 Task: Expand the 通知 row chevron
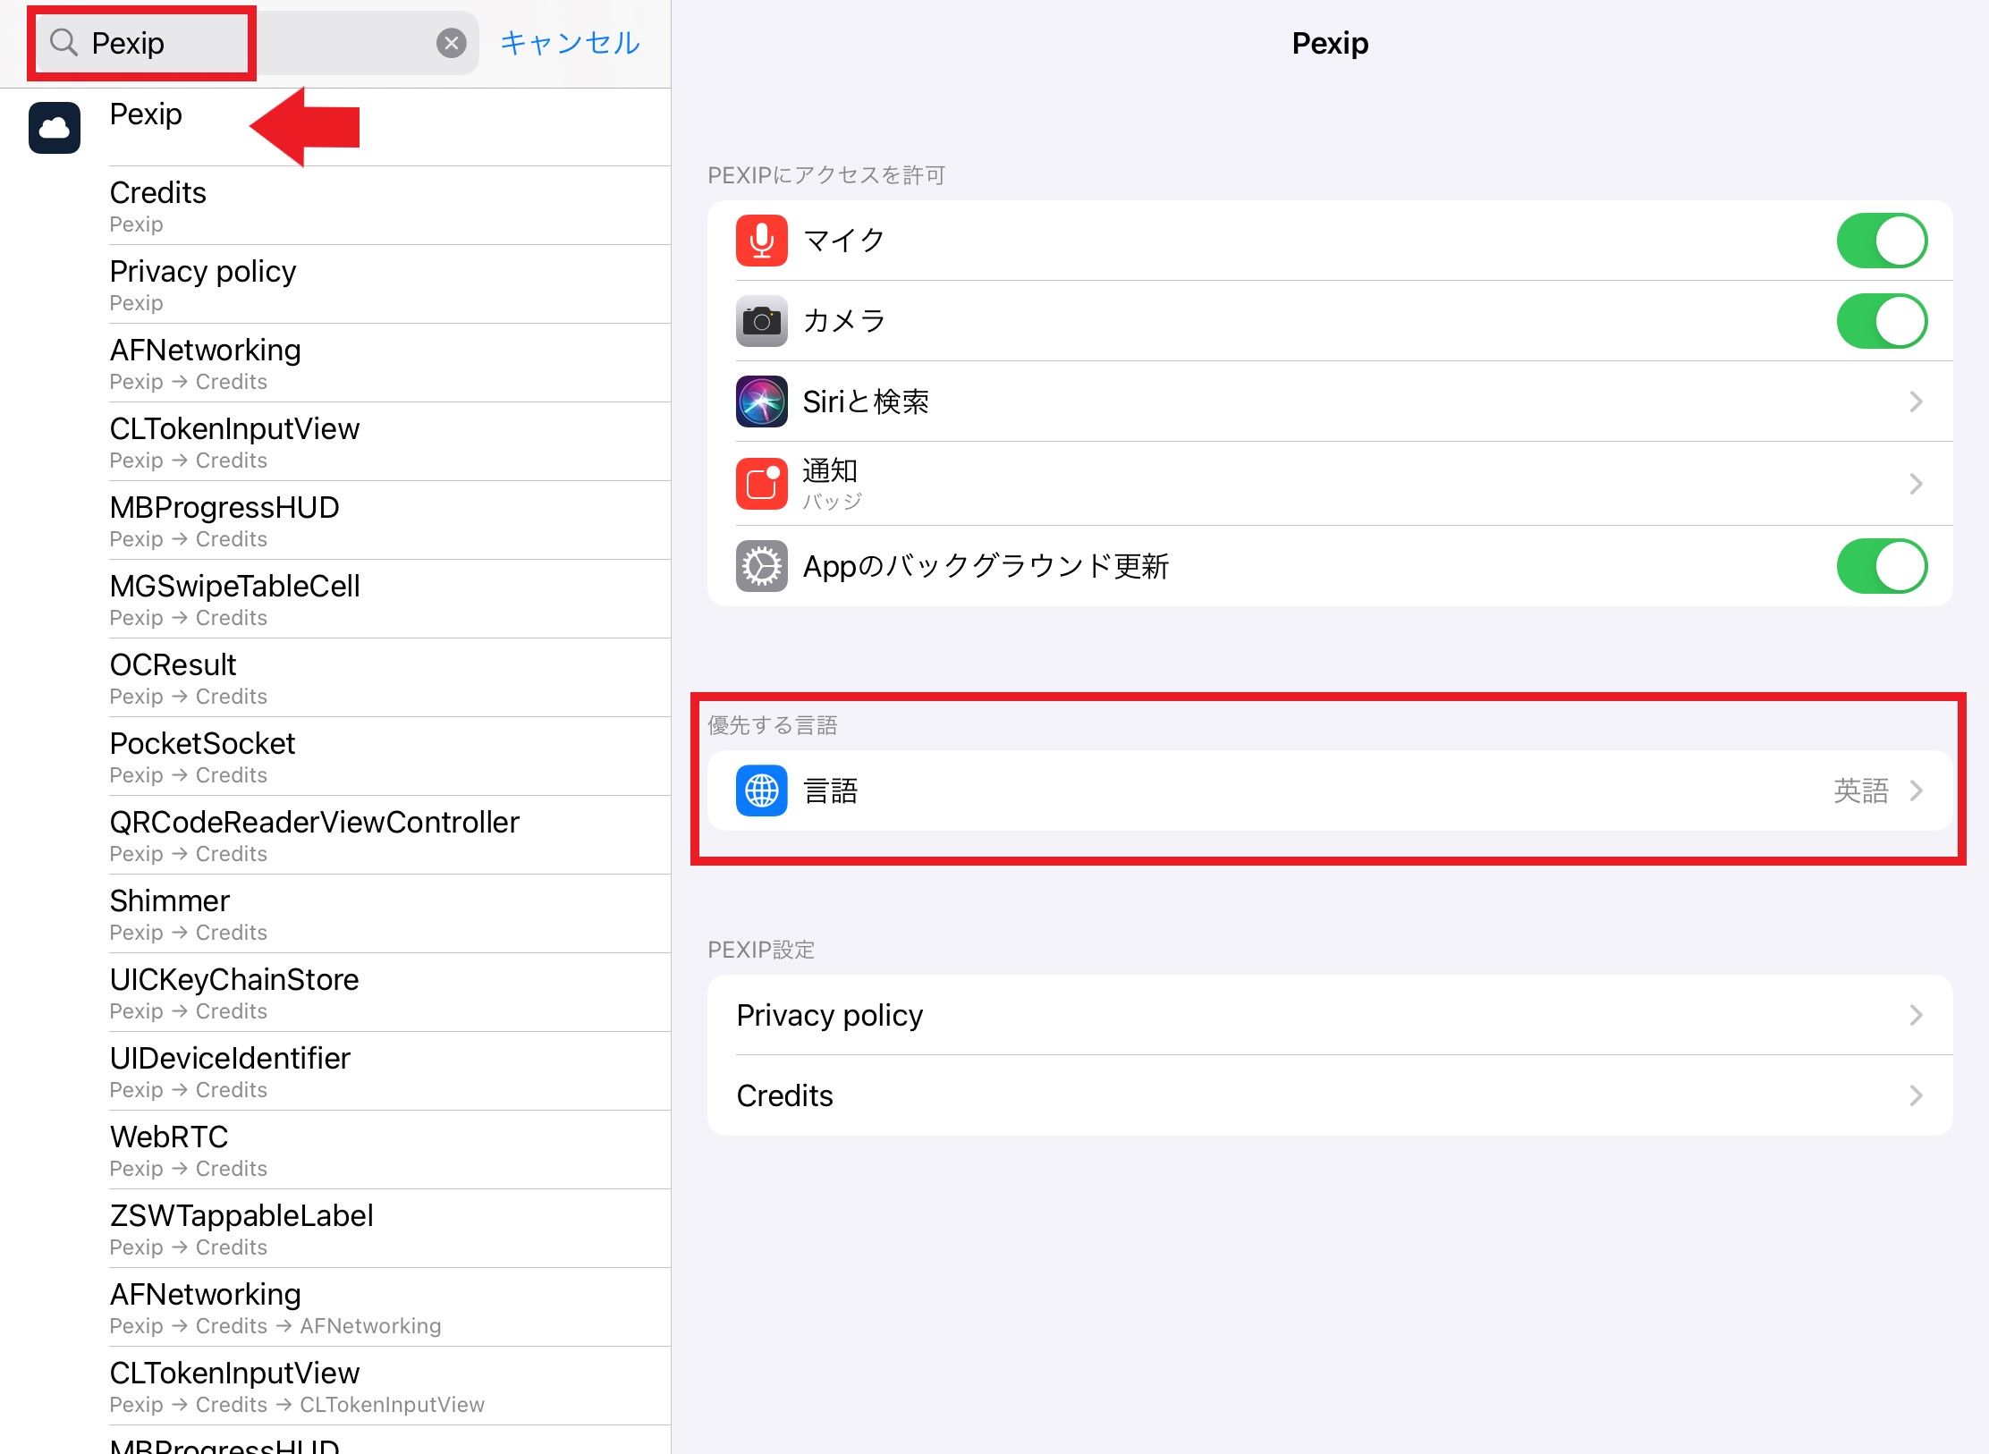[1916, 484]
